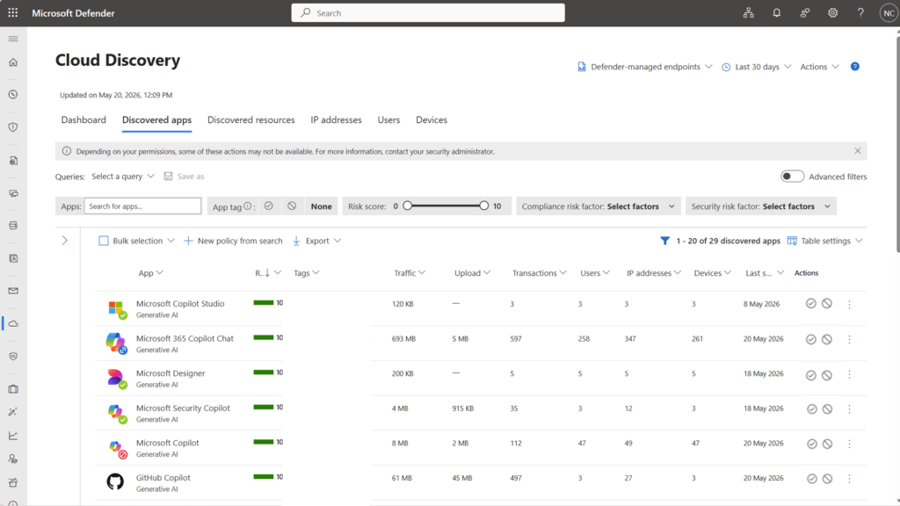Open the Last 30 days dropdown
Screen dimensions: 900x506
(x=757, y=67)
